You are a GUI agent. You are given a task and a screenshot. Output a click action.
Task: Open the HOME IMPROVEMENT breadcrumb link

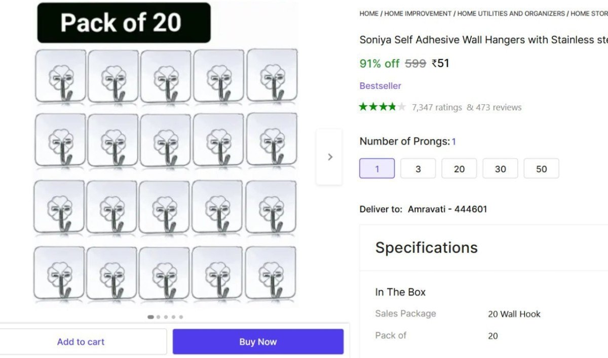coord(416,14)
